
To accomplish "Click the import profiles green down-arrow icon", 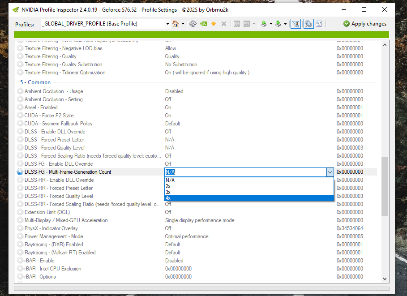I will click(278, 24).
